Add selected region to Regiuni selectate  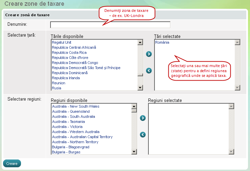click(143, 118)
